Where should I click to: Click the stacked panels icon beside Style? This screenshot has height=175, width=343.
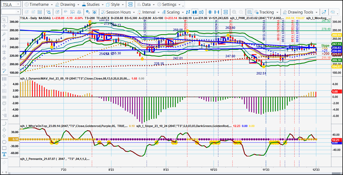point(130,5)
